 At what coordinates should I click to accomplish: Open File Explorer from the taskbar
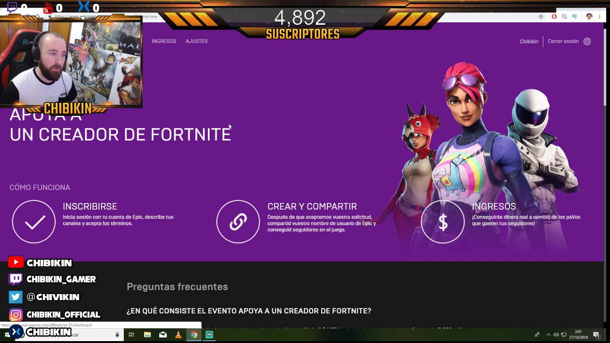147,335
